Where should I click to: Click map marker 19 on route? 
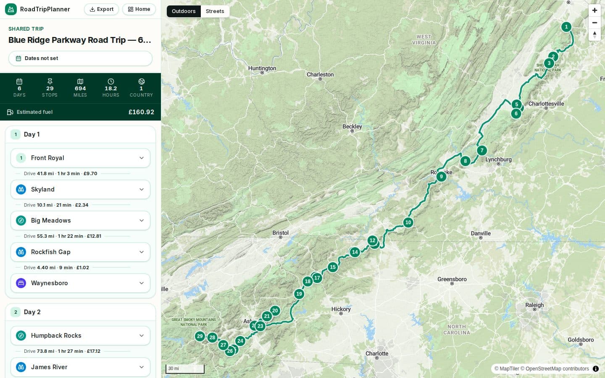299,294
